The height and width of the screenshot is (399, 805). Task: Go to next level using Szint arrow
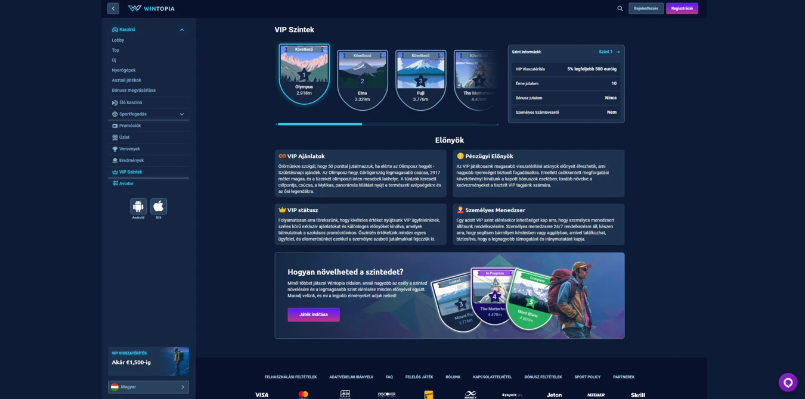click(x=618, y=52)
